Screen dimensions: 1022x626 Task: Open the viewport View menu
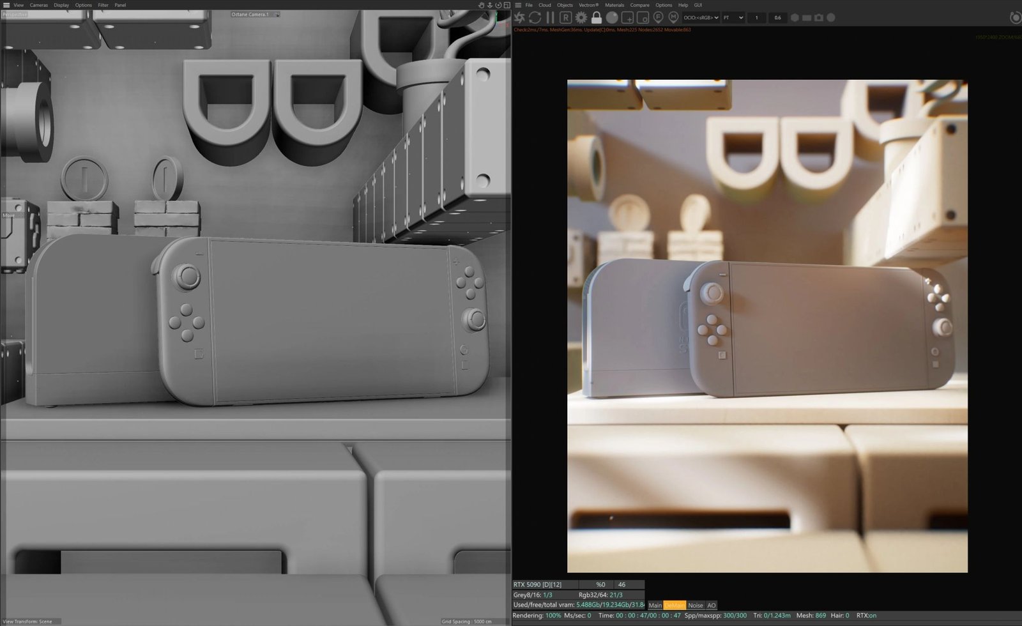19,5
